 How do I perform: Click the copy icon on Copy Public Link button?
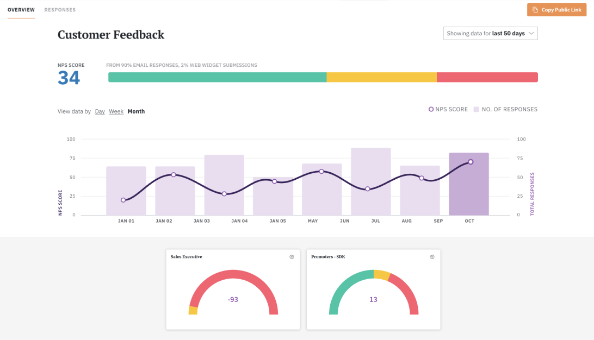point(535,9)
